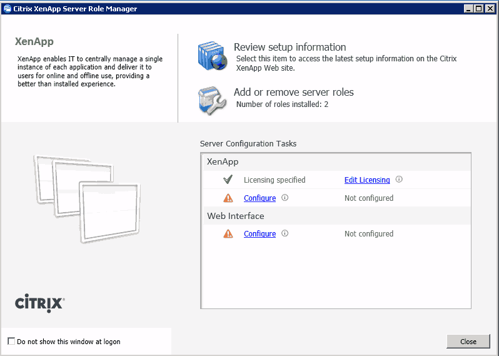Click the Close button at the bottom
Image resolution: width=499 pixels, height=356 pixels.
468,342
